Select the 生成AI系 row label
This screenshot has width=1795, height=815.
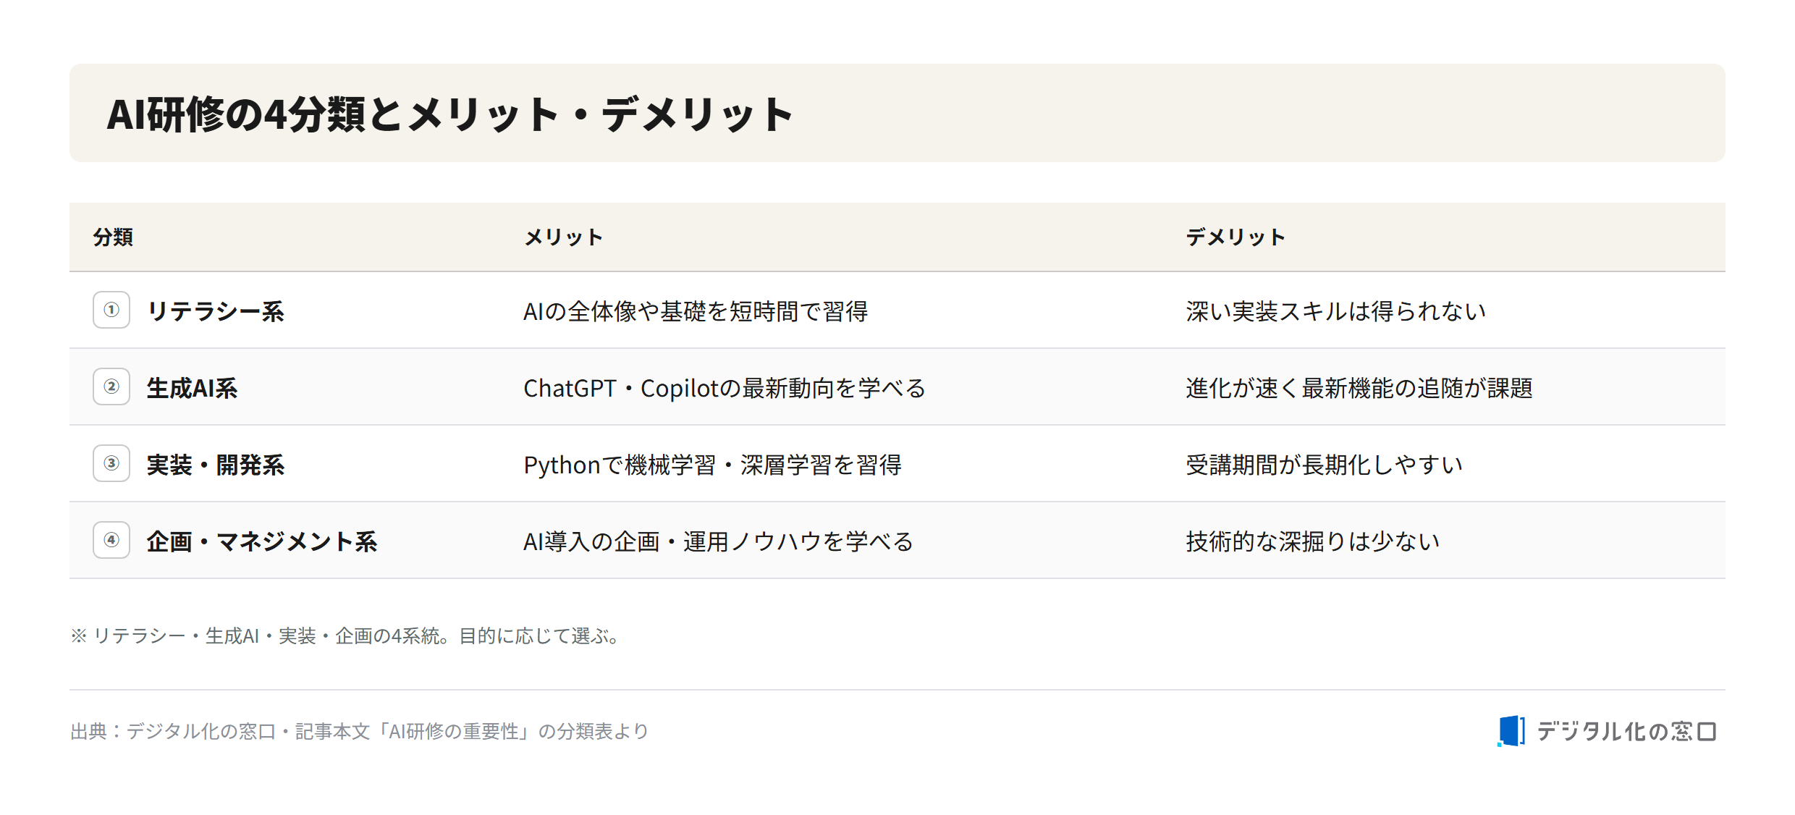193,388
